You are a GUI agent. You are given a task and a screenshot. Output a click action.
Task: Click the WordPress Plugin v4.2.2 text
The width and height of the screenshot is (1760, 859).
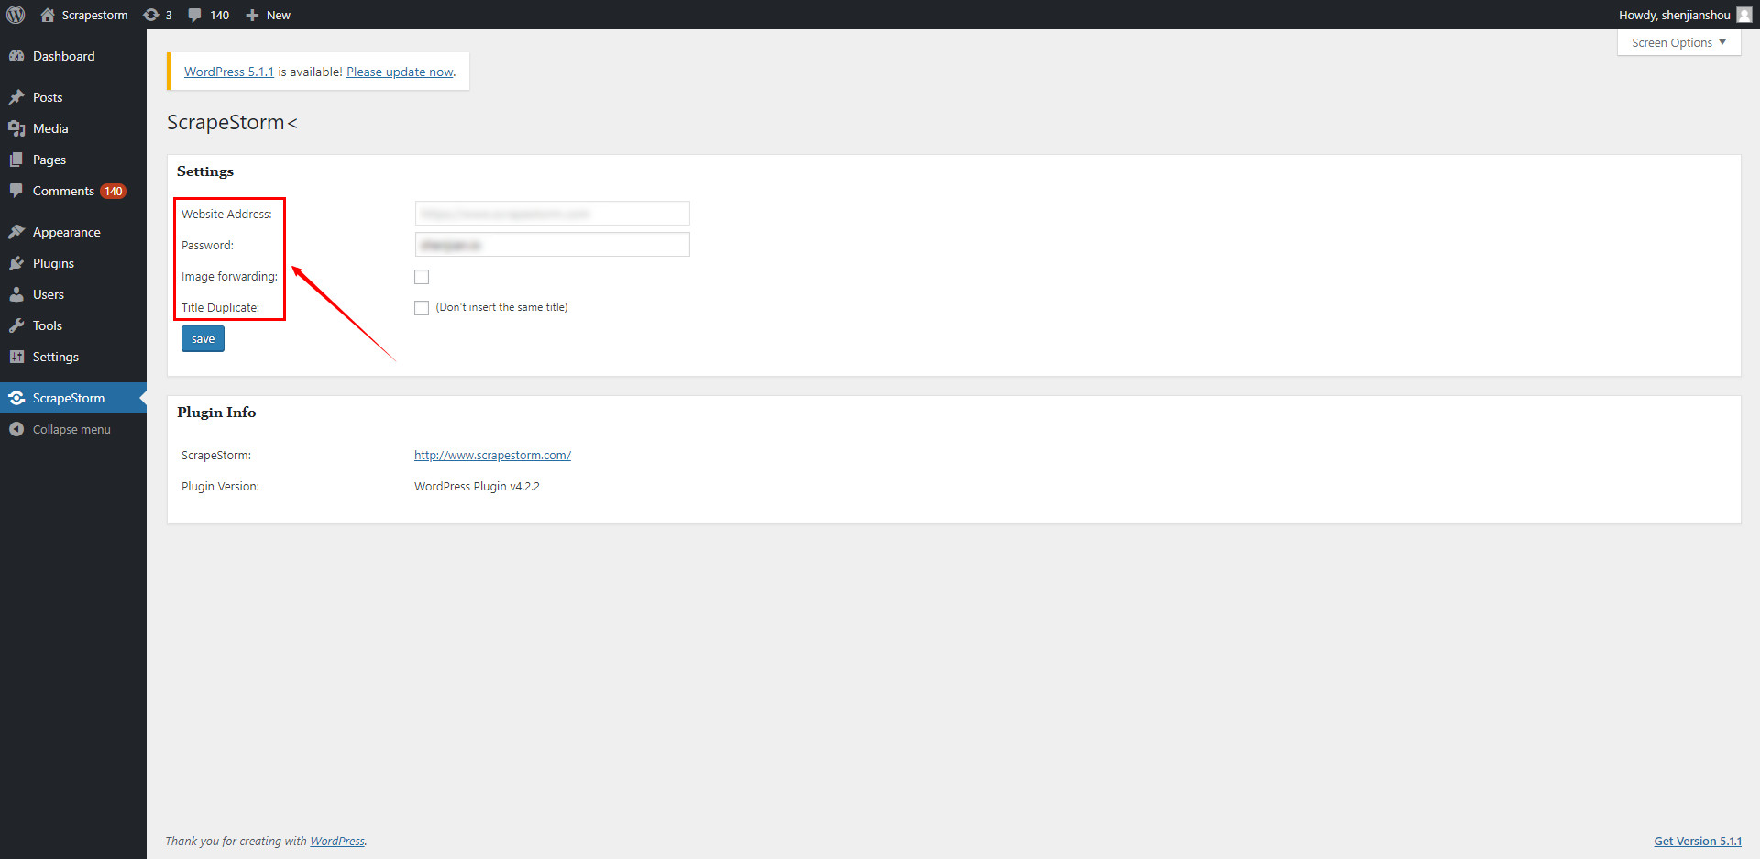coord(477,486)
